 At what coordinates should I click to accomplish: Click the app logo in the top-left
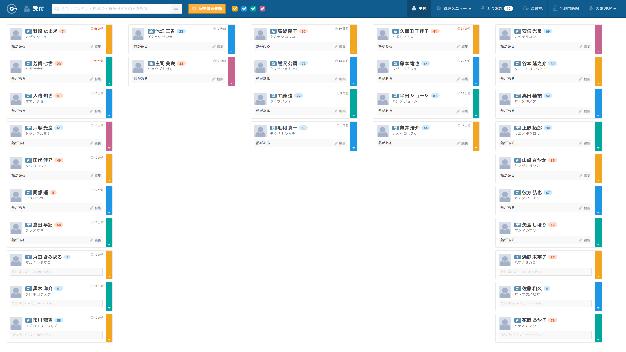pyautogui.click(x=12, y=9)
